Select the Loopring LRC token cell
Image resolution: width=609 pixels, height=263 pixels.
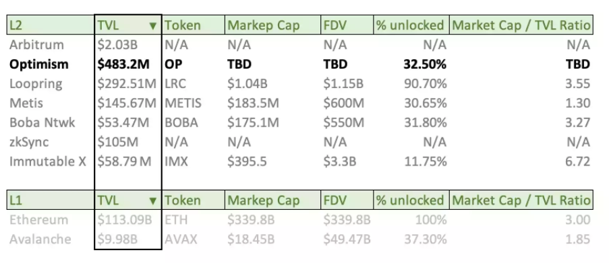pyautogui.click(x=194, y=83)
